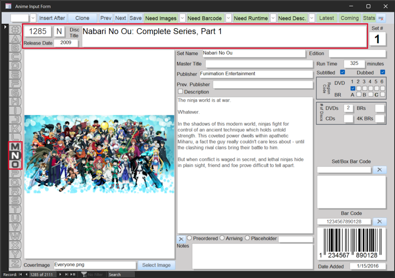The width and height of the screenshot is (395, 278).
Task: Open Stats
Action: click(x=369, y=18)
